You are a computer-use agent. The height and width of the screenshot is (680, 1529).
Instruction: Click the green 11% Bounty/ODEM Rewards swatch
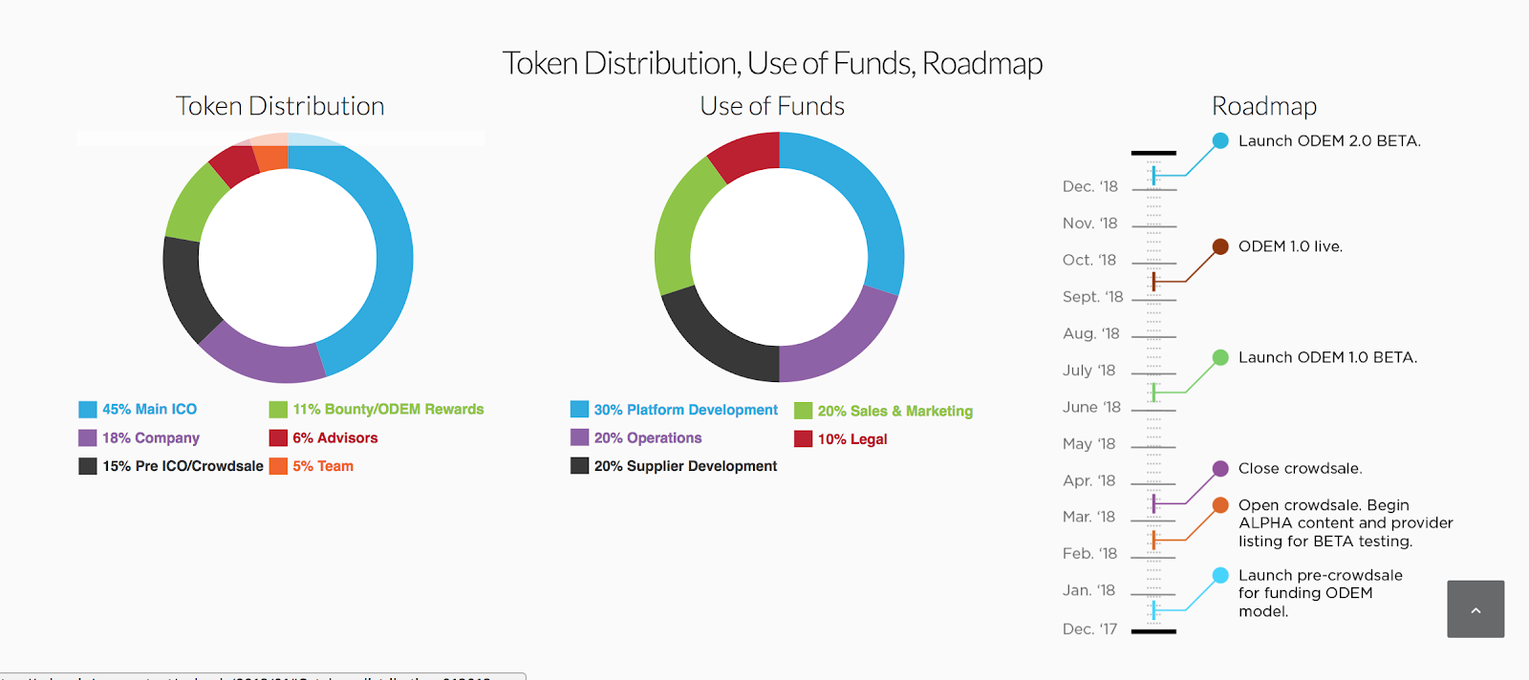click(278, 410)
